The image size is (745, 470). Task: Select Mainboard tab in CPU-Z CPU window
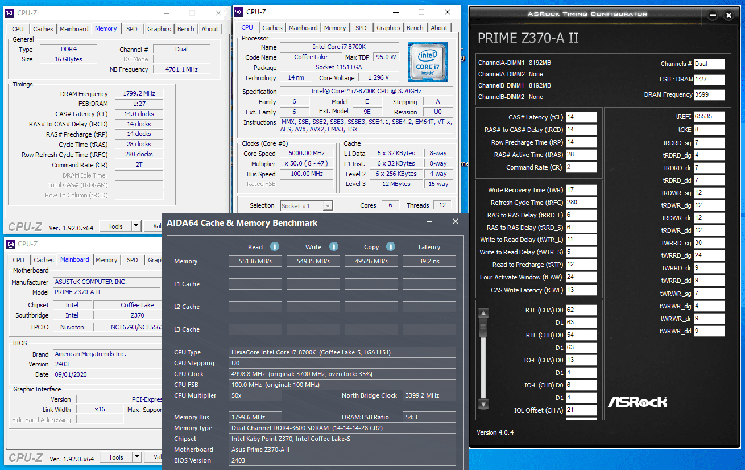303,28
